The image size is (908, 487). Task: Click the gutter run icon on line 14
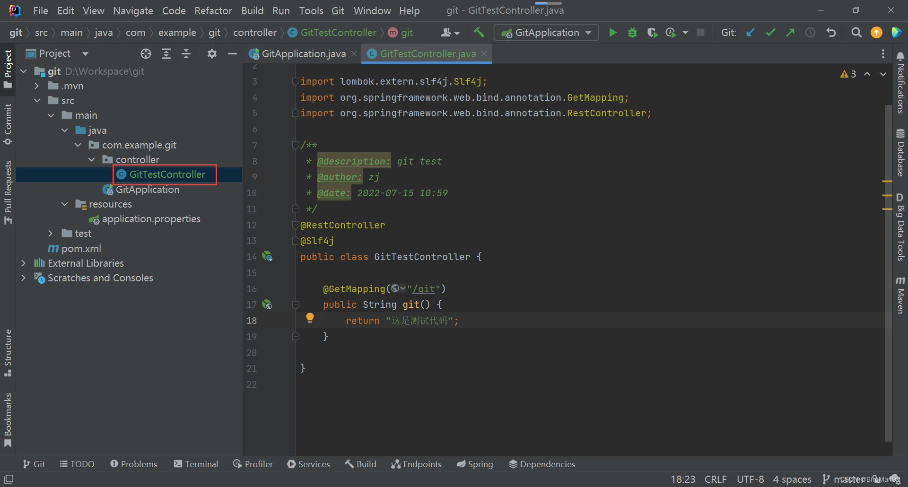[x=267, y=256]
